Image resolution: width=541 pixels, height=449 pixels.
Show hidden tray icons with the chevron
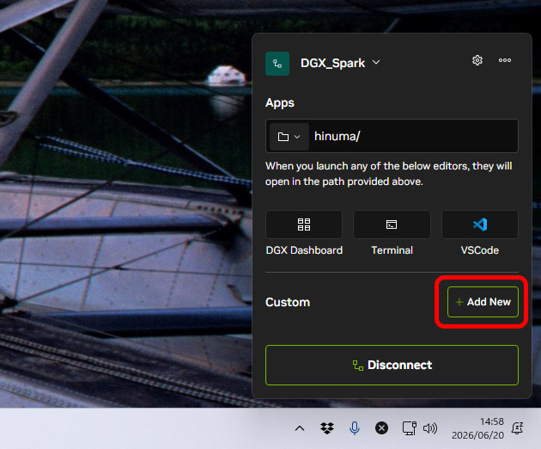pyautogui.click(x=300, y=428)
